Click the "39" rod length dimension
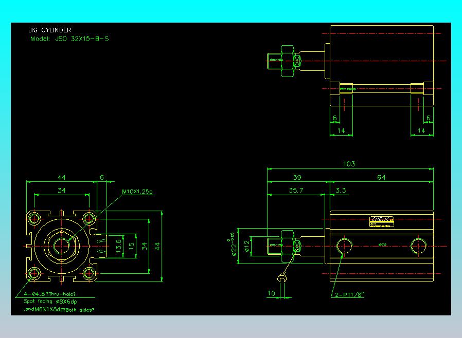This screenshot has height=338, width=462. (297, 177)
